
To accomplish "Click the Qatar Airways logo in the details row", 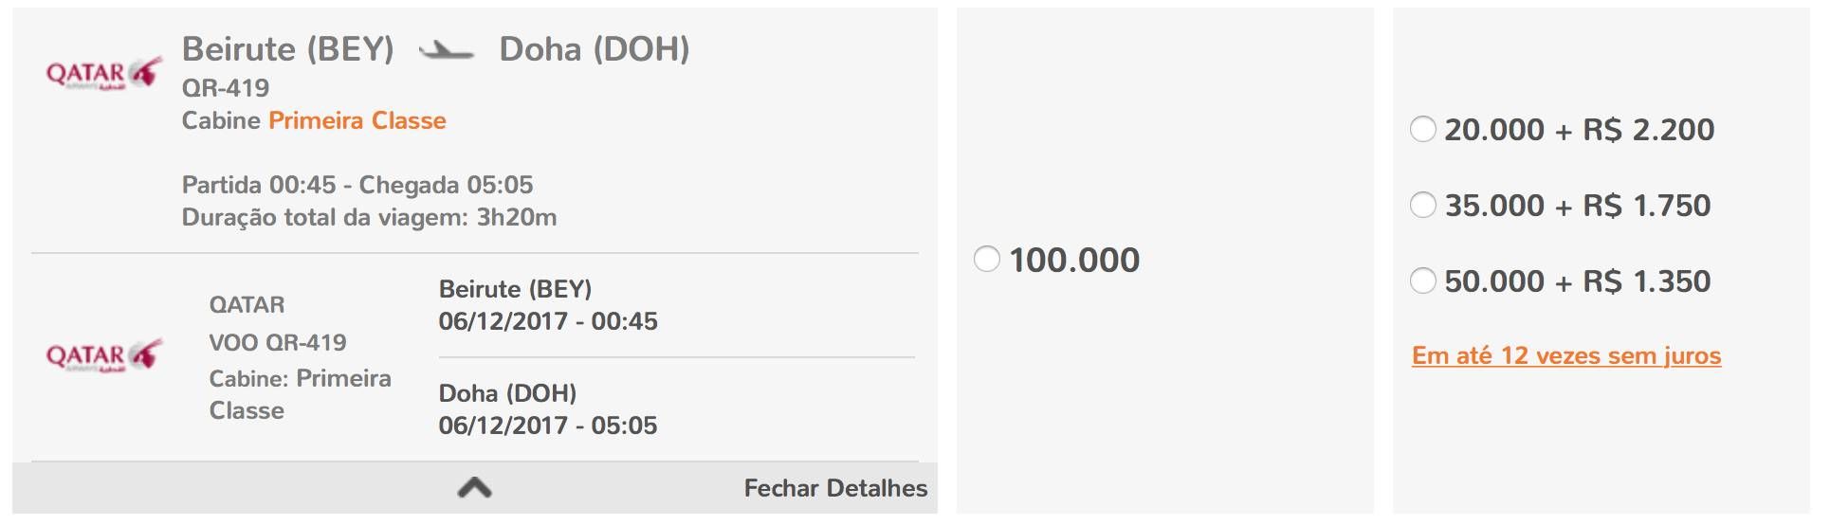I will point(103,355).
